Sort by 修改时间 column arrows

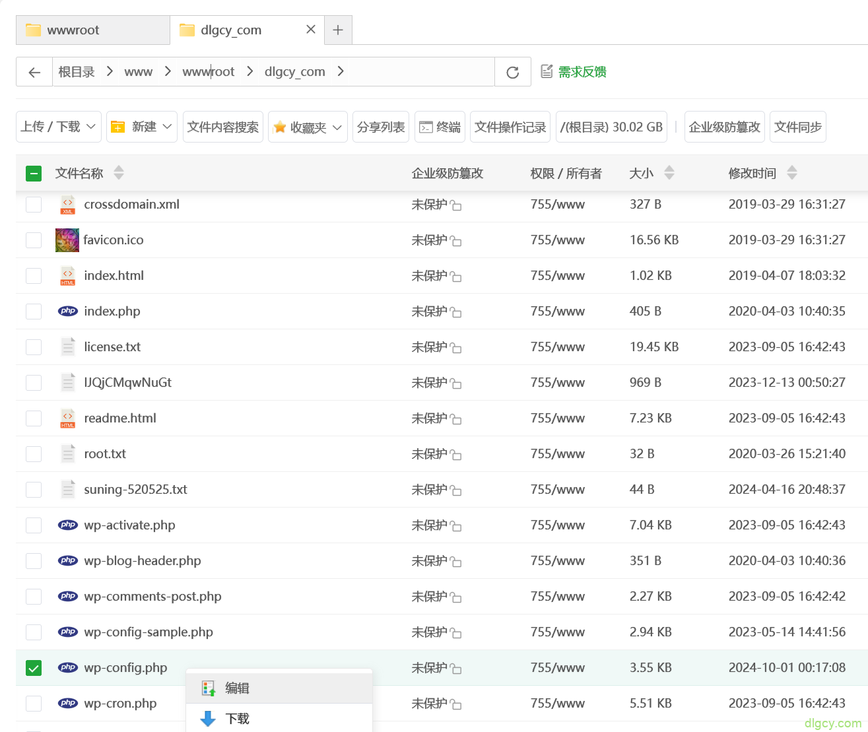click(792, 173)
